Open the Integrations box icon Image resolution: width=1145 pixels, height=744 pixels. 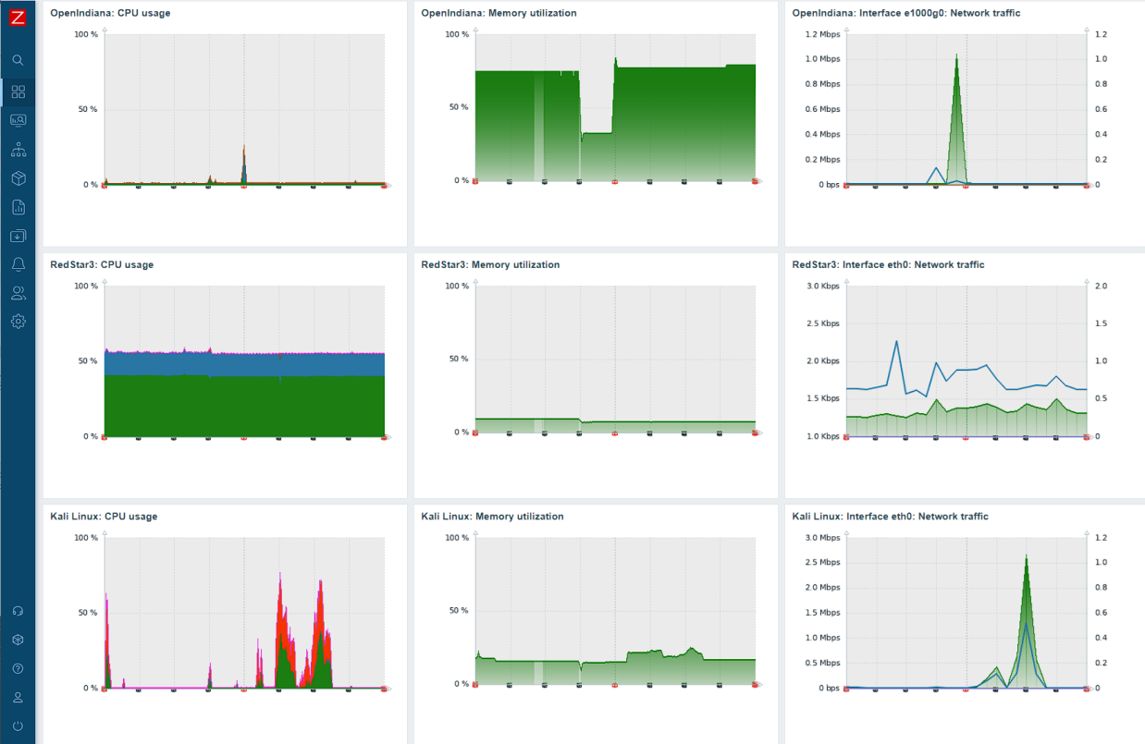tap(18, 640)
